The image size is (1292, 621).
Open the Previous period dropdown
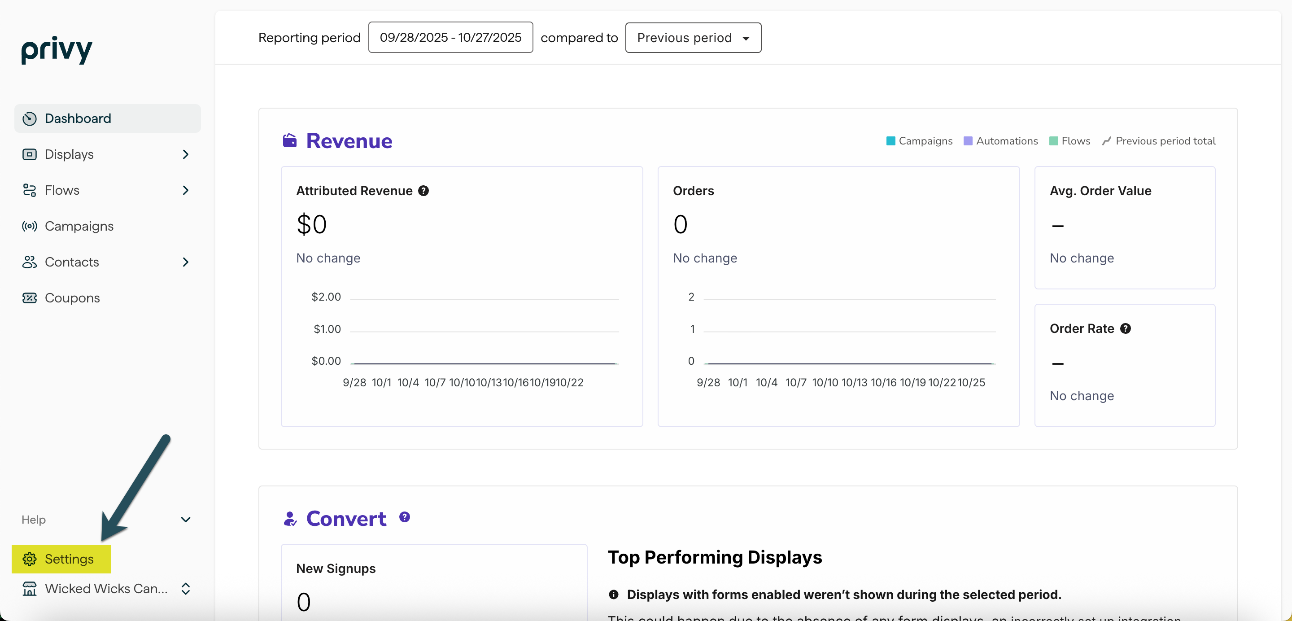[x=693, y=37]
